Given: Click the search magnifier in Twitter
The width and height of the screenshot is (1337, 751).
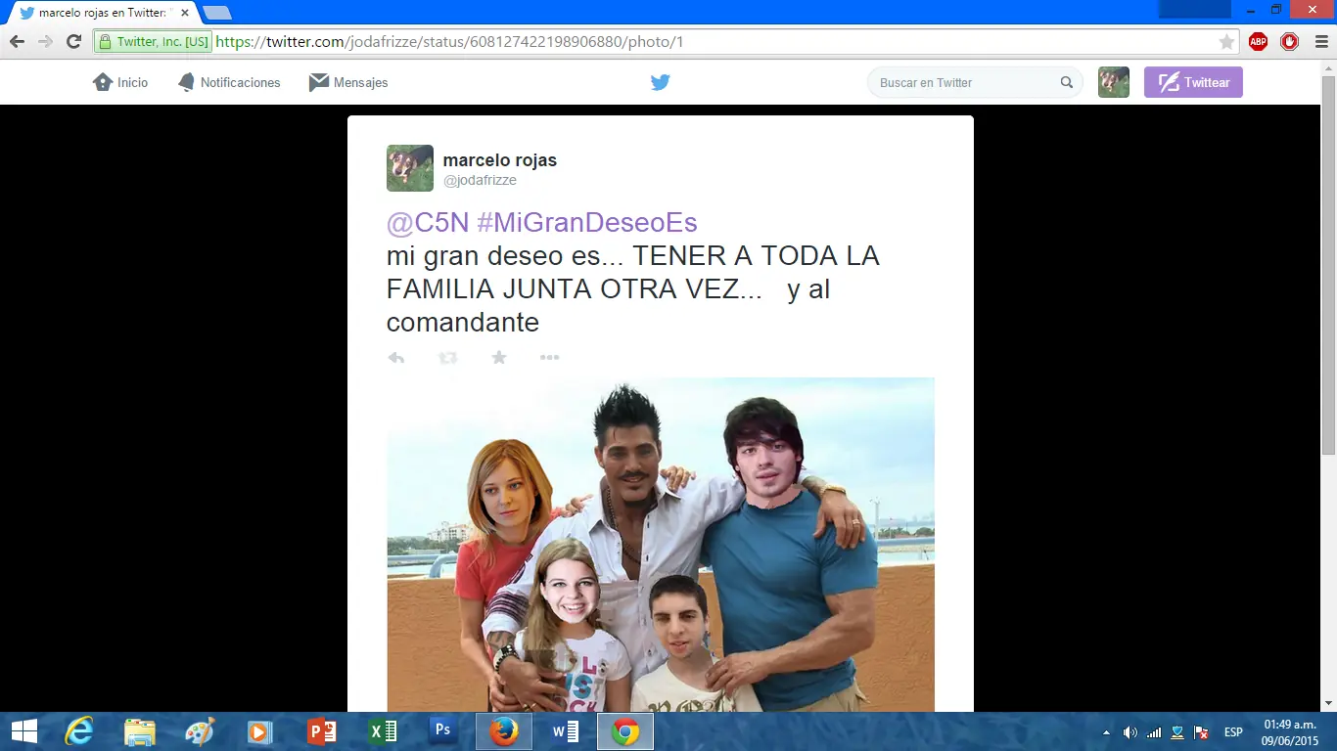Looking at the screenshot, I should click(1067, 82).
